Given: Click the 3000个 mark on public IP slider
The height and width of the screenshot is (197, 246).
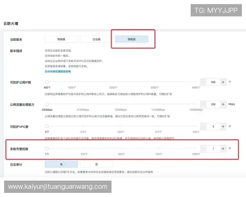Looking at the screenshot, I should click(155, 87).
